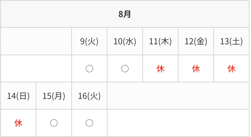Click the red 休 under 12(金)
The height and width of the screenshot is (137, 251).
(x=196, y=69)
